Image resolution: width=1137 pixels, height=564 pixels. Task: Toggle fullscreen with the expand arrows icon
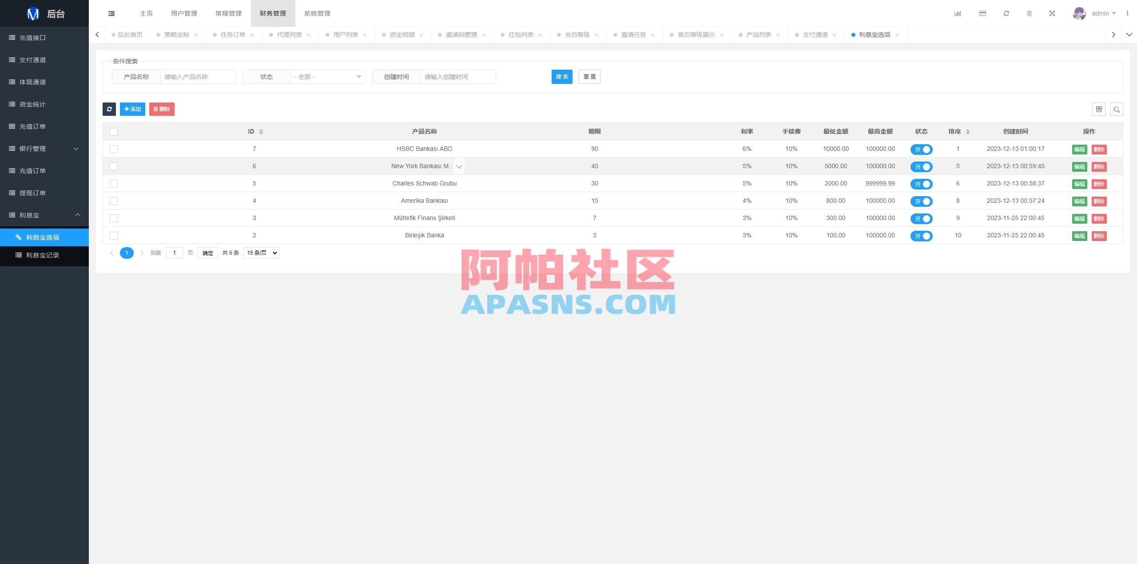tap(1053, 13)
